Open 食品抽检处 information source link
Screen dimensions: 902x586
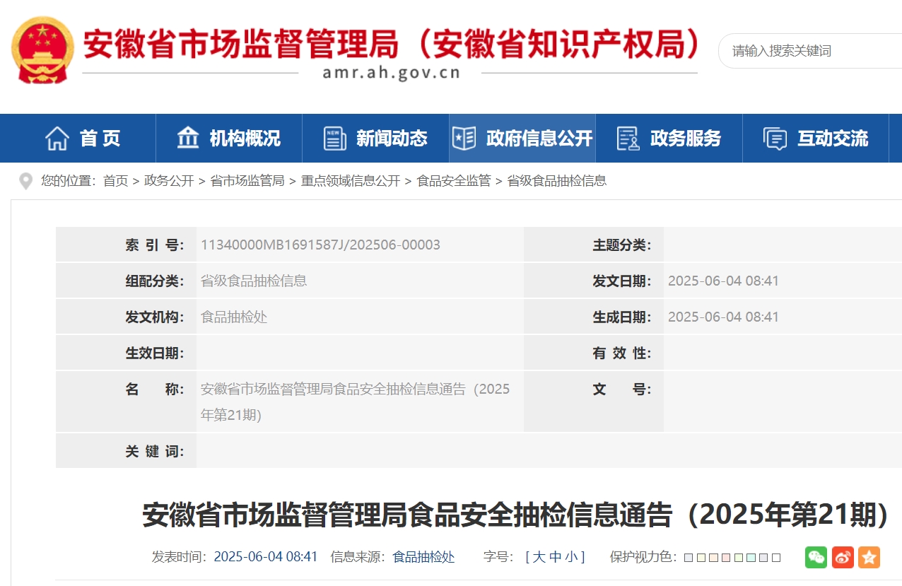[423, 557]
